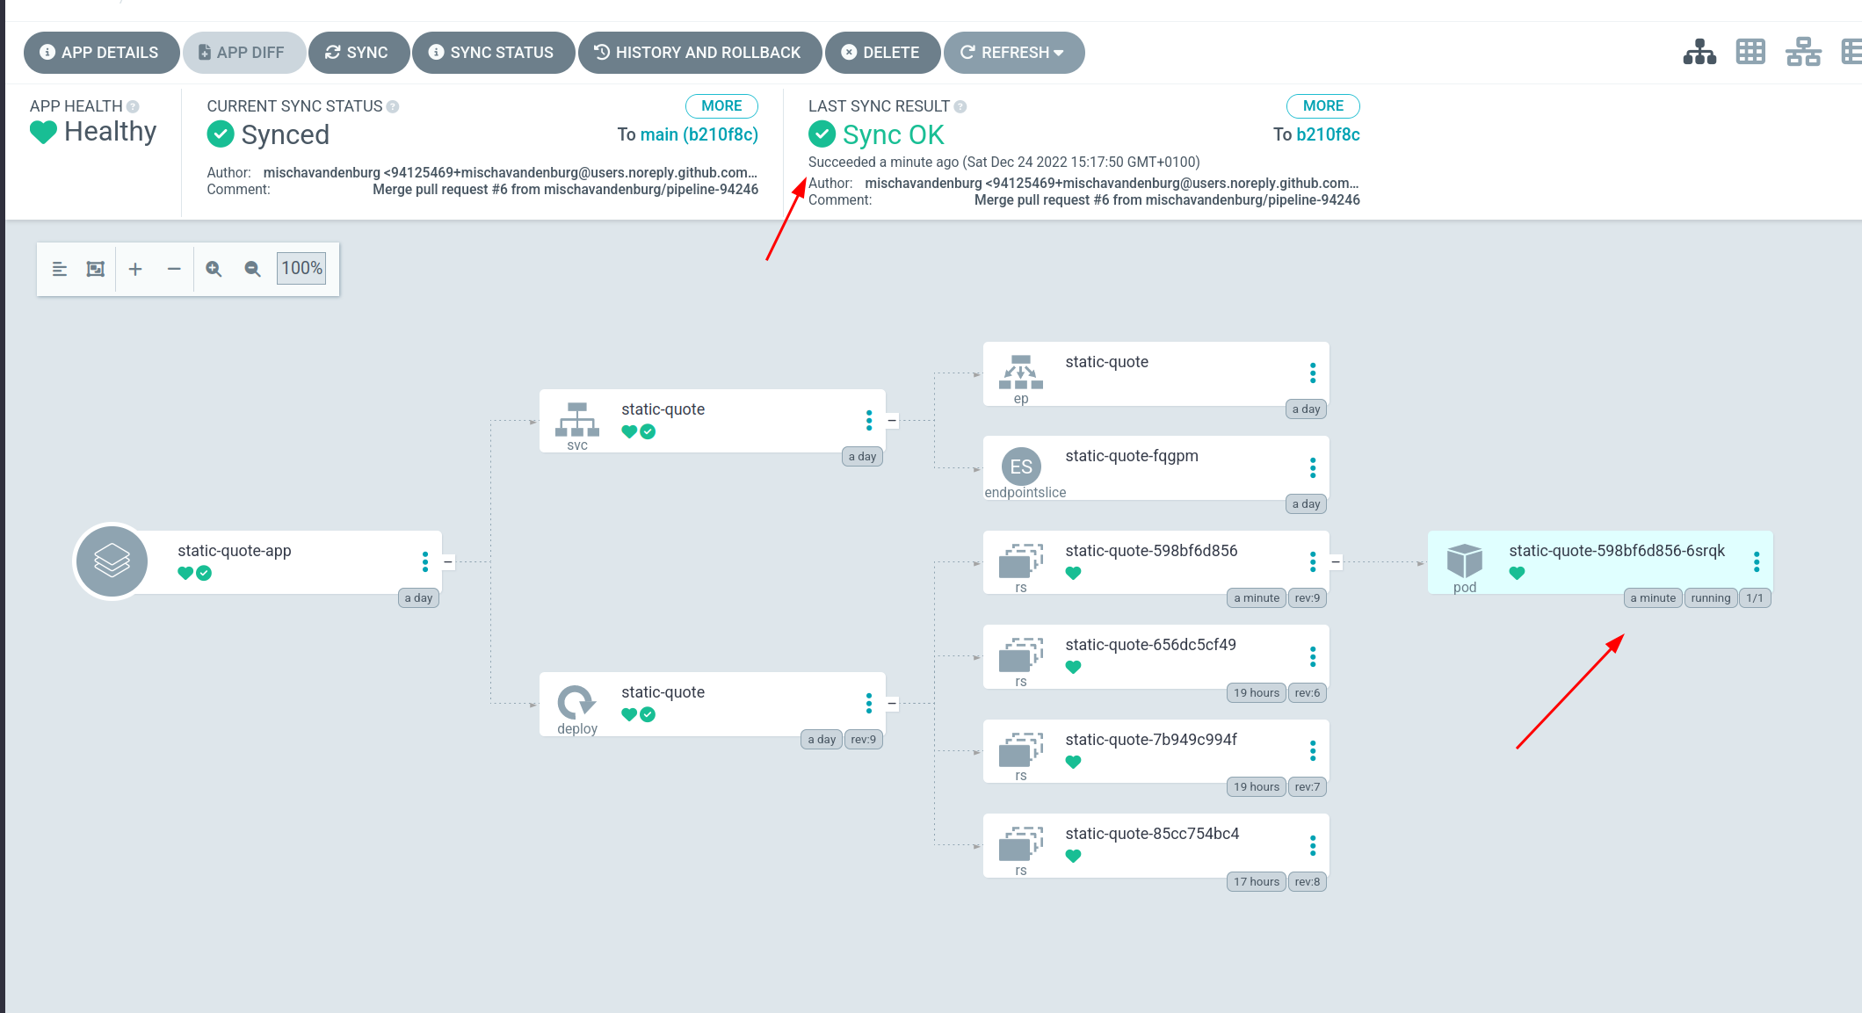Screen dimensions: 1862x1013
Task: Open three-dot menu of static-quote-fqgpm
Action: 1313,467
